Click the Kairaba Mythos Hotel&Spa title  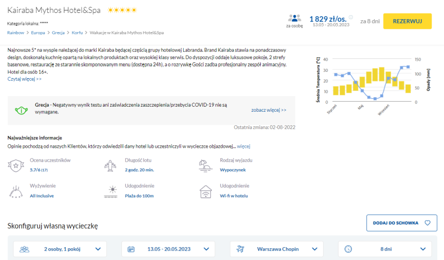pos(54,10)
